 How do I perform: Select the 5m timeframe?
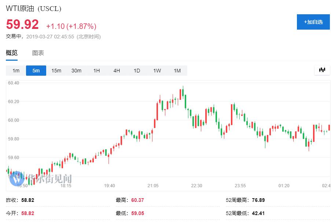tap(36, 71)
